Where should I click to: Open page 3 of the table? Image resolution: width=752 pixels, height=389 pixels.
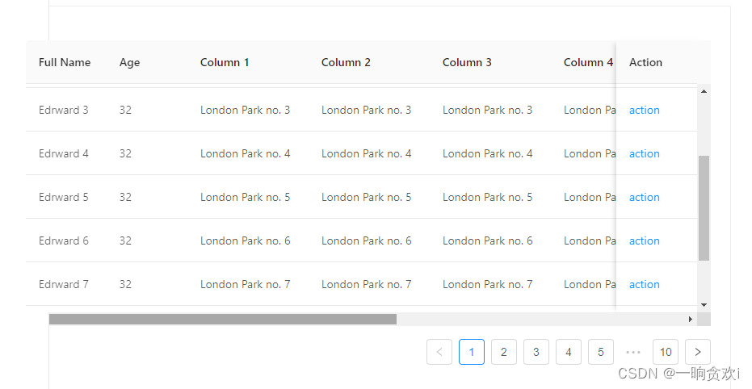coord(536,352)
